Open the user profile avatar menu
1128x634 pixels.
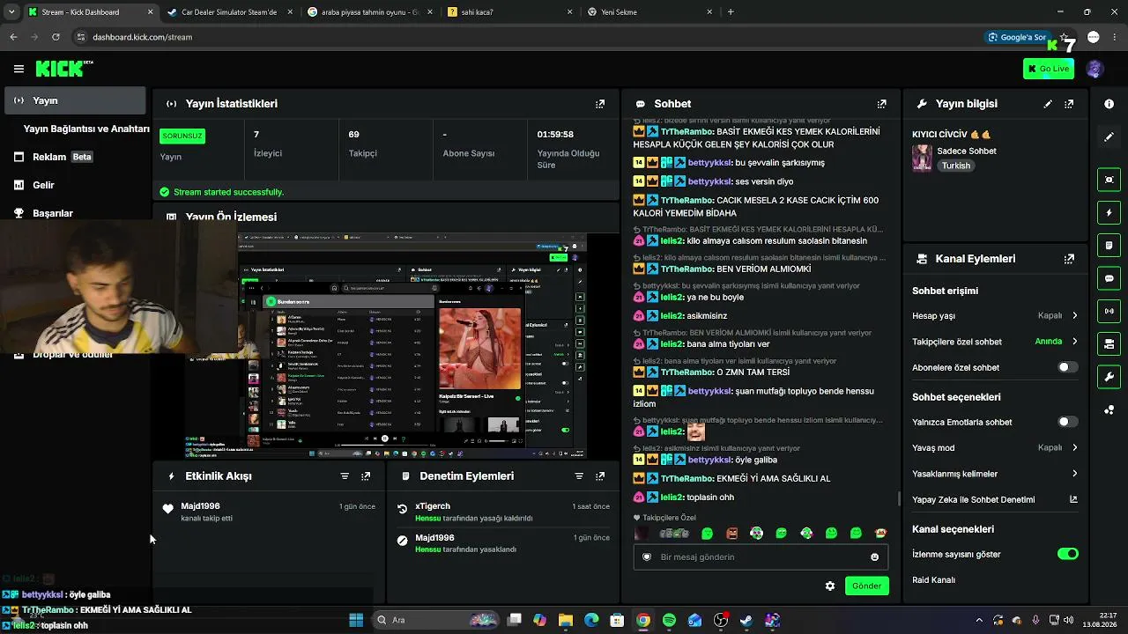pyautogui.click(x=1095, y=69)
